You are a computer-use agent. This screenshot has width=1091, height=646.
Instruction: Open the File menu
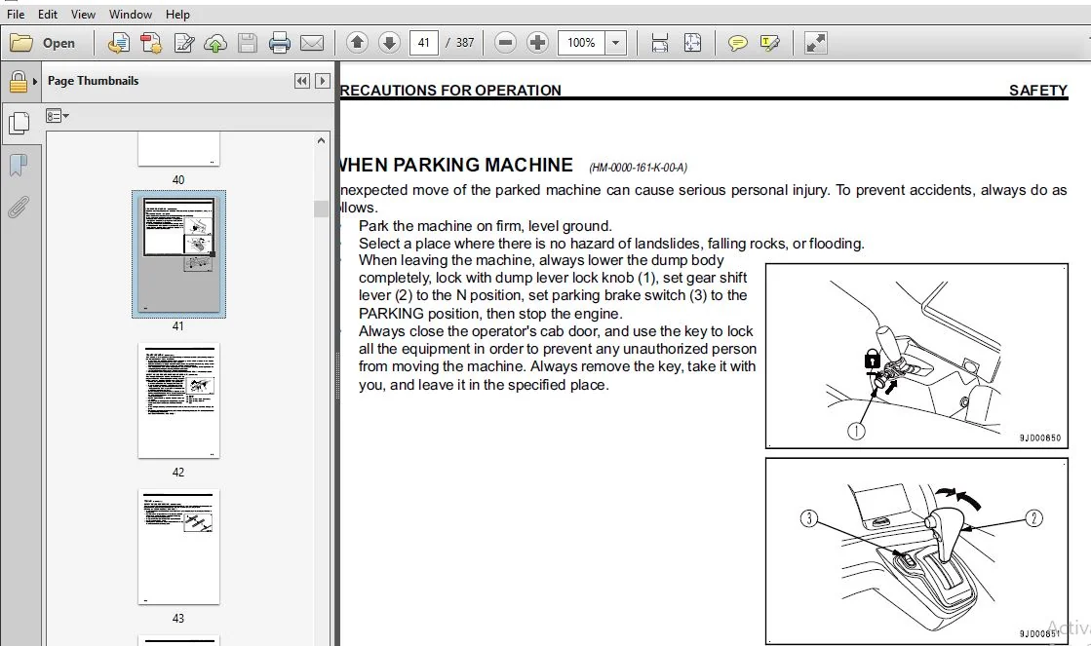[16, 14]
